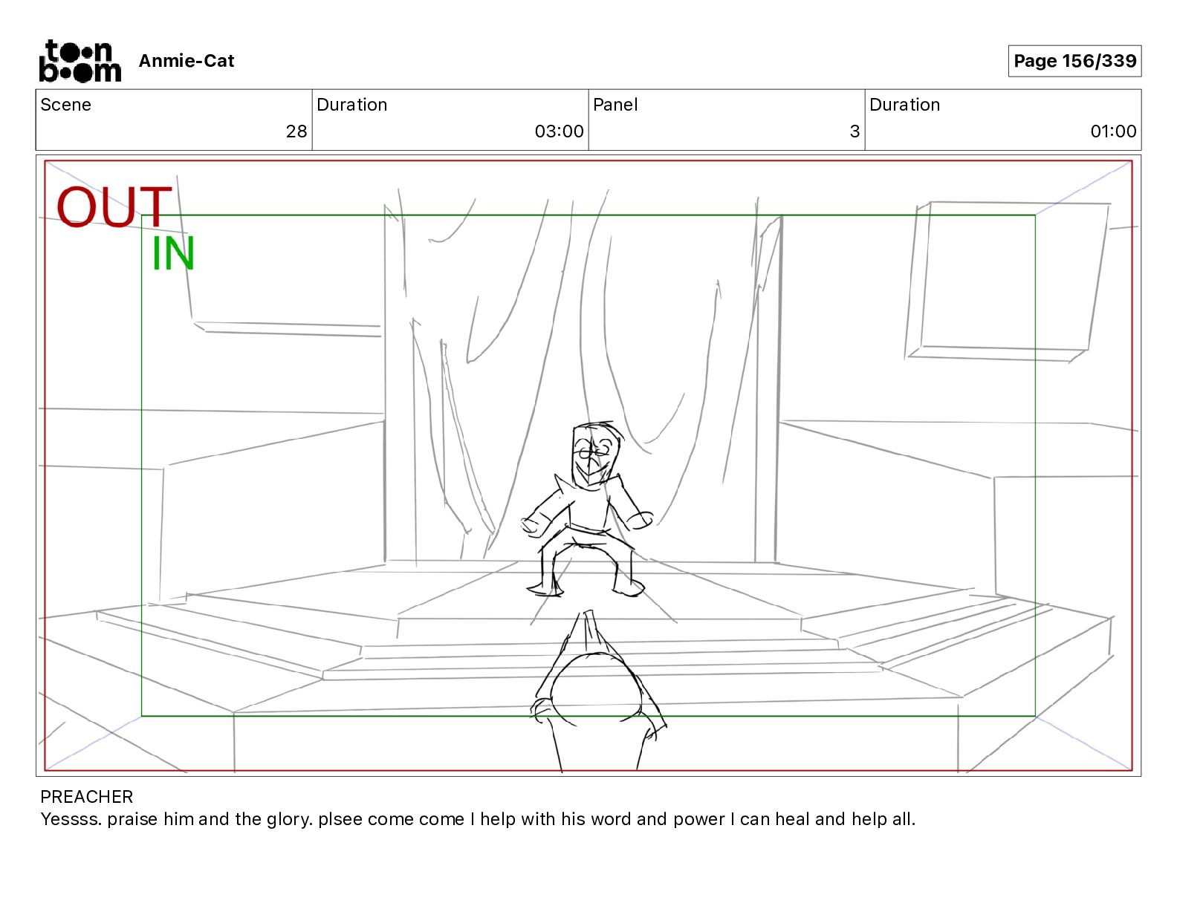1177x909 pixels.
Task: Click the Panel header label
Action: (615, 105)
